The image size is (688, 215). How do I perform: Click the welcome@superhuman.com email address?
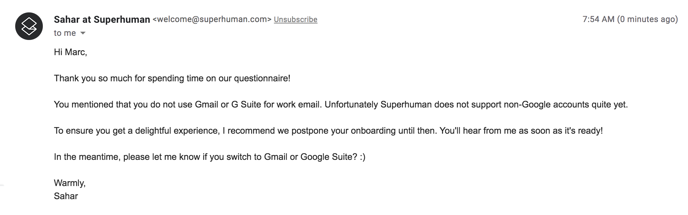[x=212, y=19]
